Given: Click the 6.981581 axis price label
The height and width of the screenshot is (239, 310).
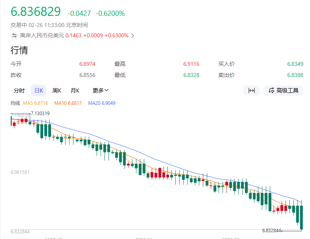Looking at the screenshot, I should [x=20, y=172].
